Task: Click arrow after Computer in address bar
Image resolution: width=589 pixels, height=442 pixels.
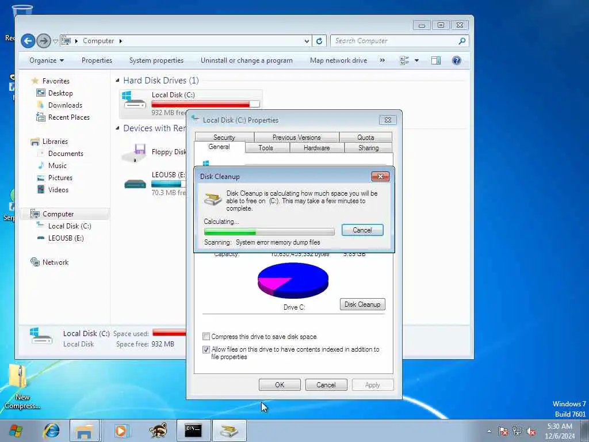Action: click(x=121, y=41)
